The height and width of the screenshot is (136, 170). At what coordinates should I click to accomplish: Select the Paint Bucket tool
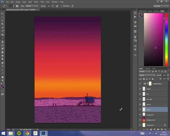pos(2,52)
